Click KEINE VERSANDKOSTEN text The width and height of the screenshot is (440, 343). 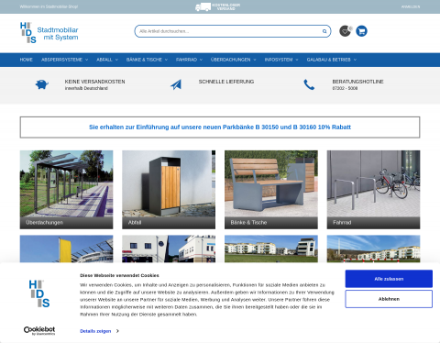(x=94, y=82)
